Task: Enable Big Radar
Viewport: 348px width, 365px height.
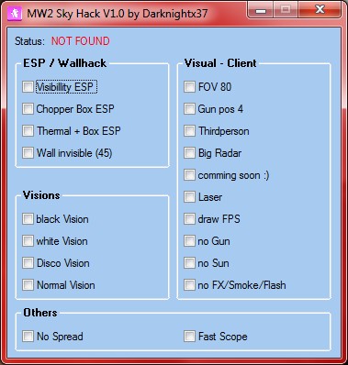Action: [189, 153]
